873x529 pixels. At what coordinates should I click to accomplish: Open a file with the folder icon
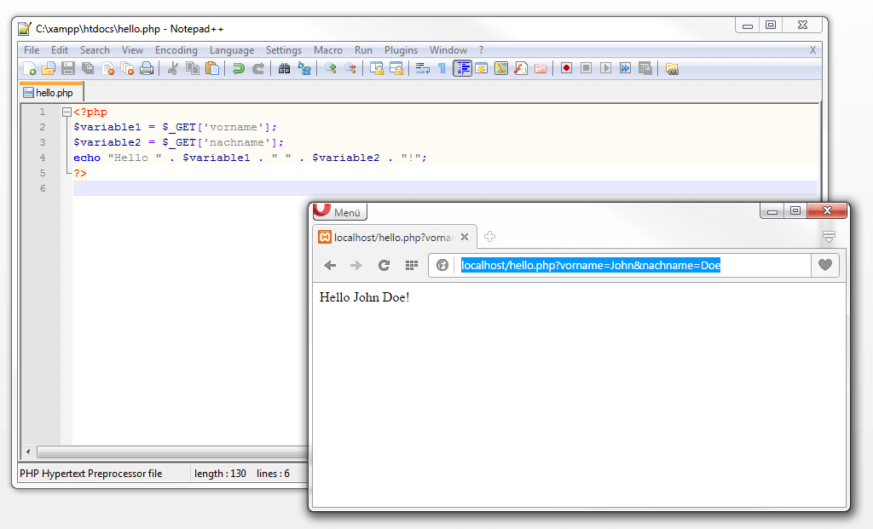49,68
